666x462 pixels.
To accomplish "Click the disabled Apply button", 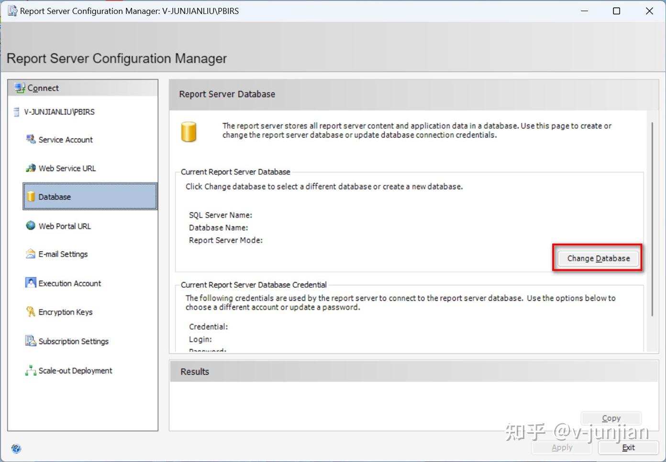I will tap(561, 447).
